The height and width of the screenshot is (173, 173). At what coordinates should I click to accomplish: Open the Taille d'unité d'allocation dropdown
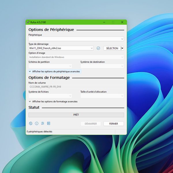pyautogui.click(x=102, y=96)
